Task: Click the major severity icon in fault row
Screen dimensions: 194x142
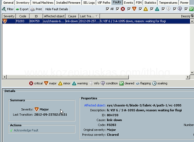Action: click(x=5, y=21)
